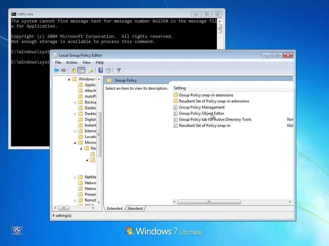
Task: Toggle Show/Hide Console Tree toolbar button
Action: (x=81, y=70)
